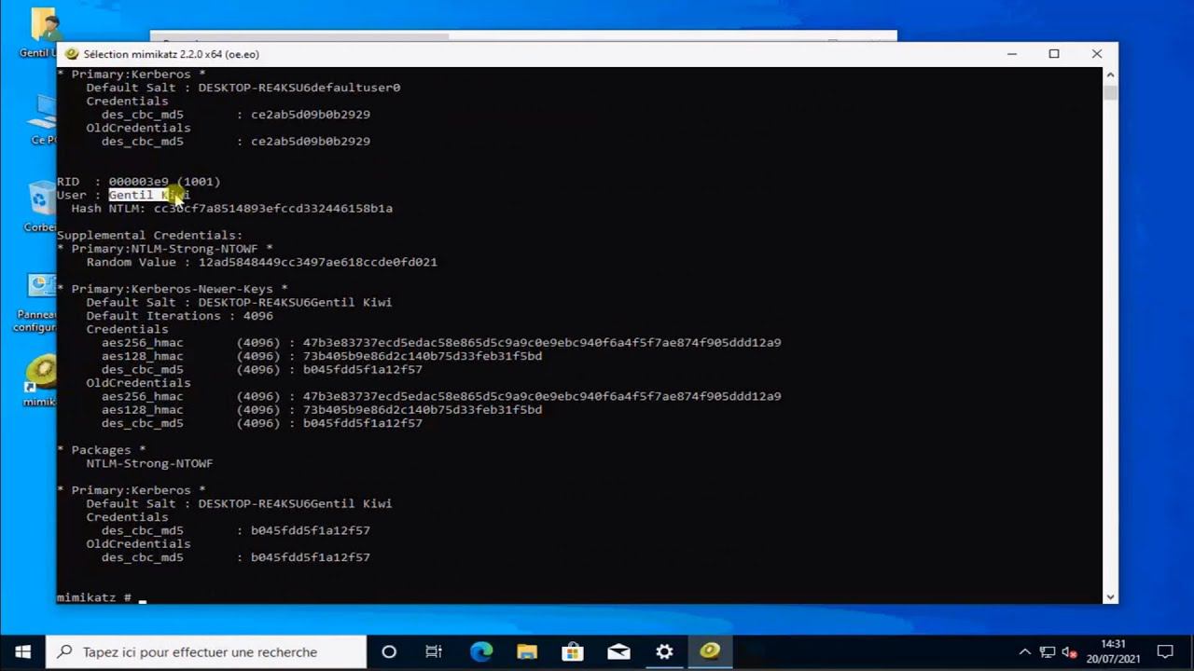Close the mimikatz console window
1194x671 pixels.
1097,54
